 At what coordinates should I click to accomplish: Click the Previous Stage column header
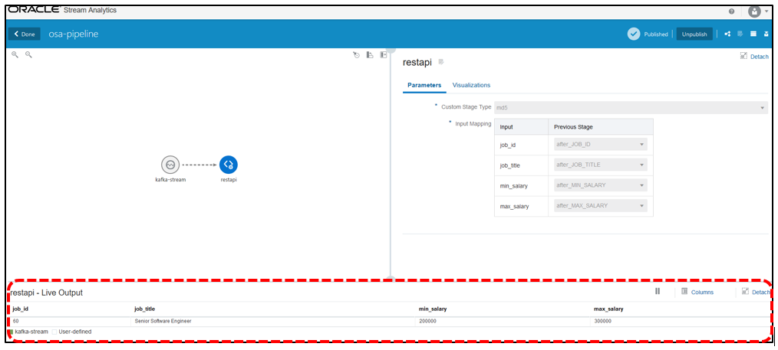573,126
